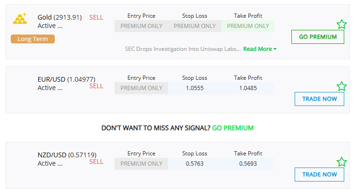
Task: Click the gold bars icon
Action: coord(20,19)
